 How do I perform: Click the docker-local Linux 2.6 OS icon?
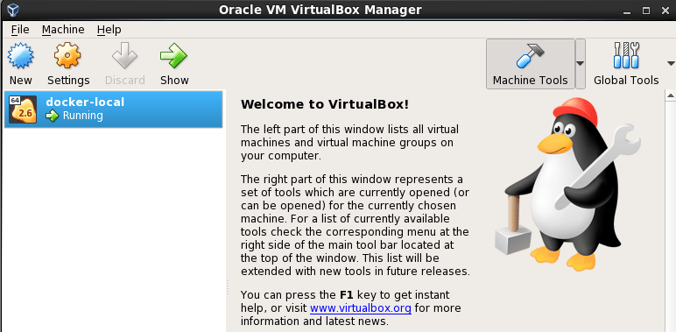tap(23, 109)
